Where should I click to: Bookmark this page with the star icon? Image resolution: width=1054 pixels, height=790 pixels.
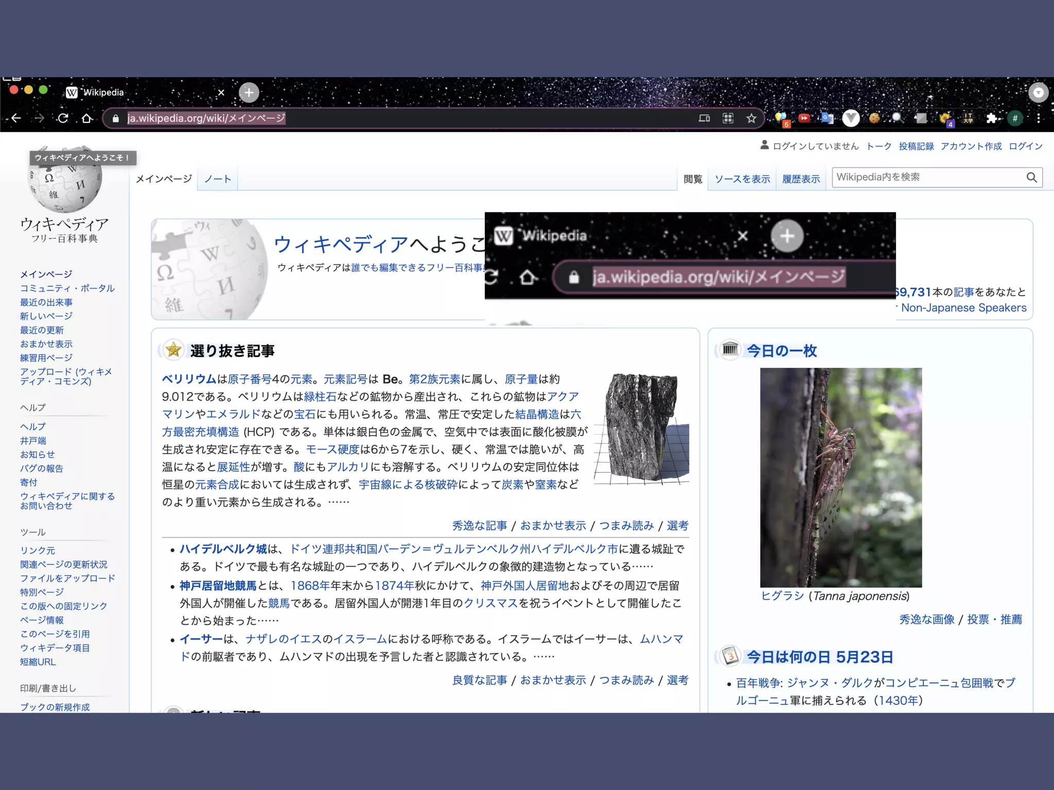(x=751, y=118)
